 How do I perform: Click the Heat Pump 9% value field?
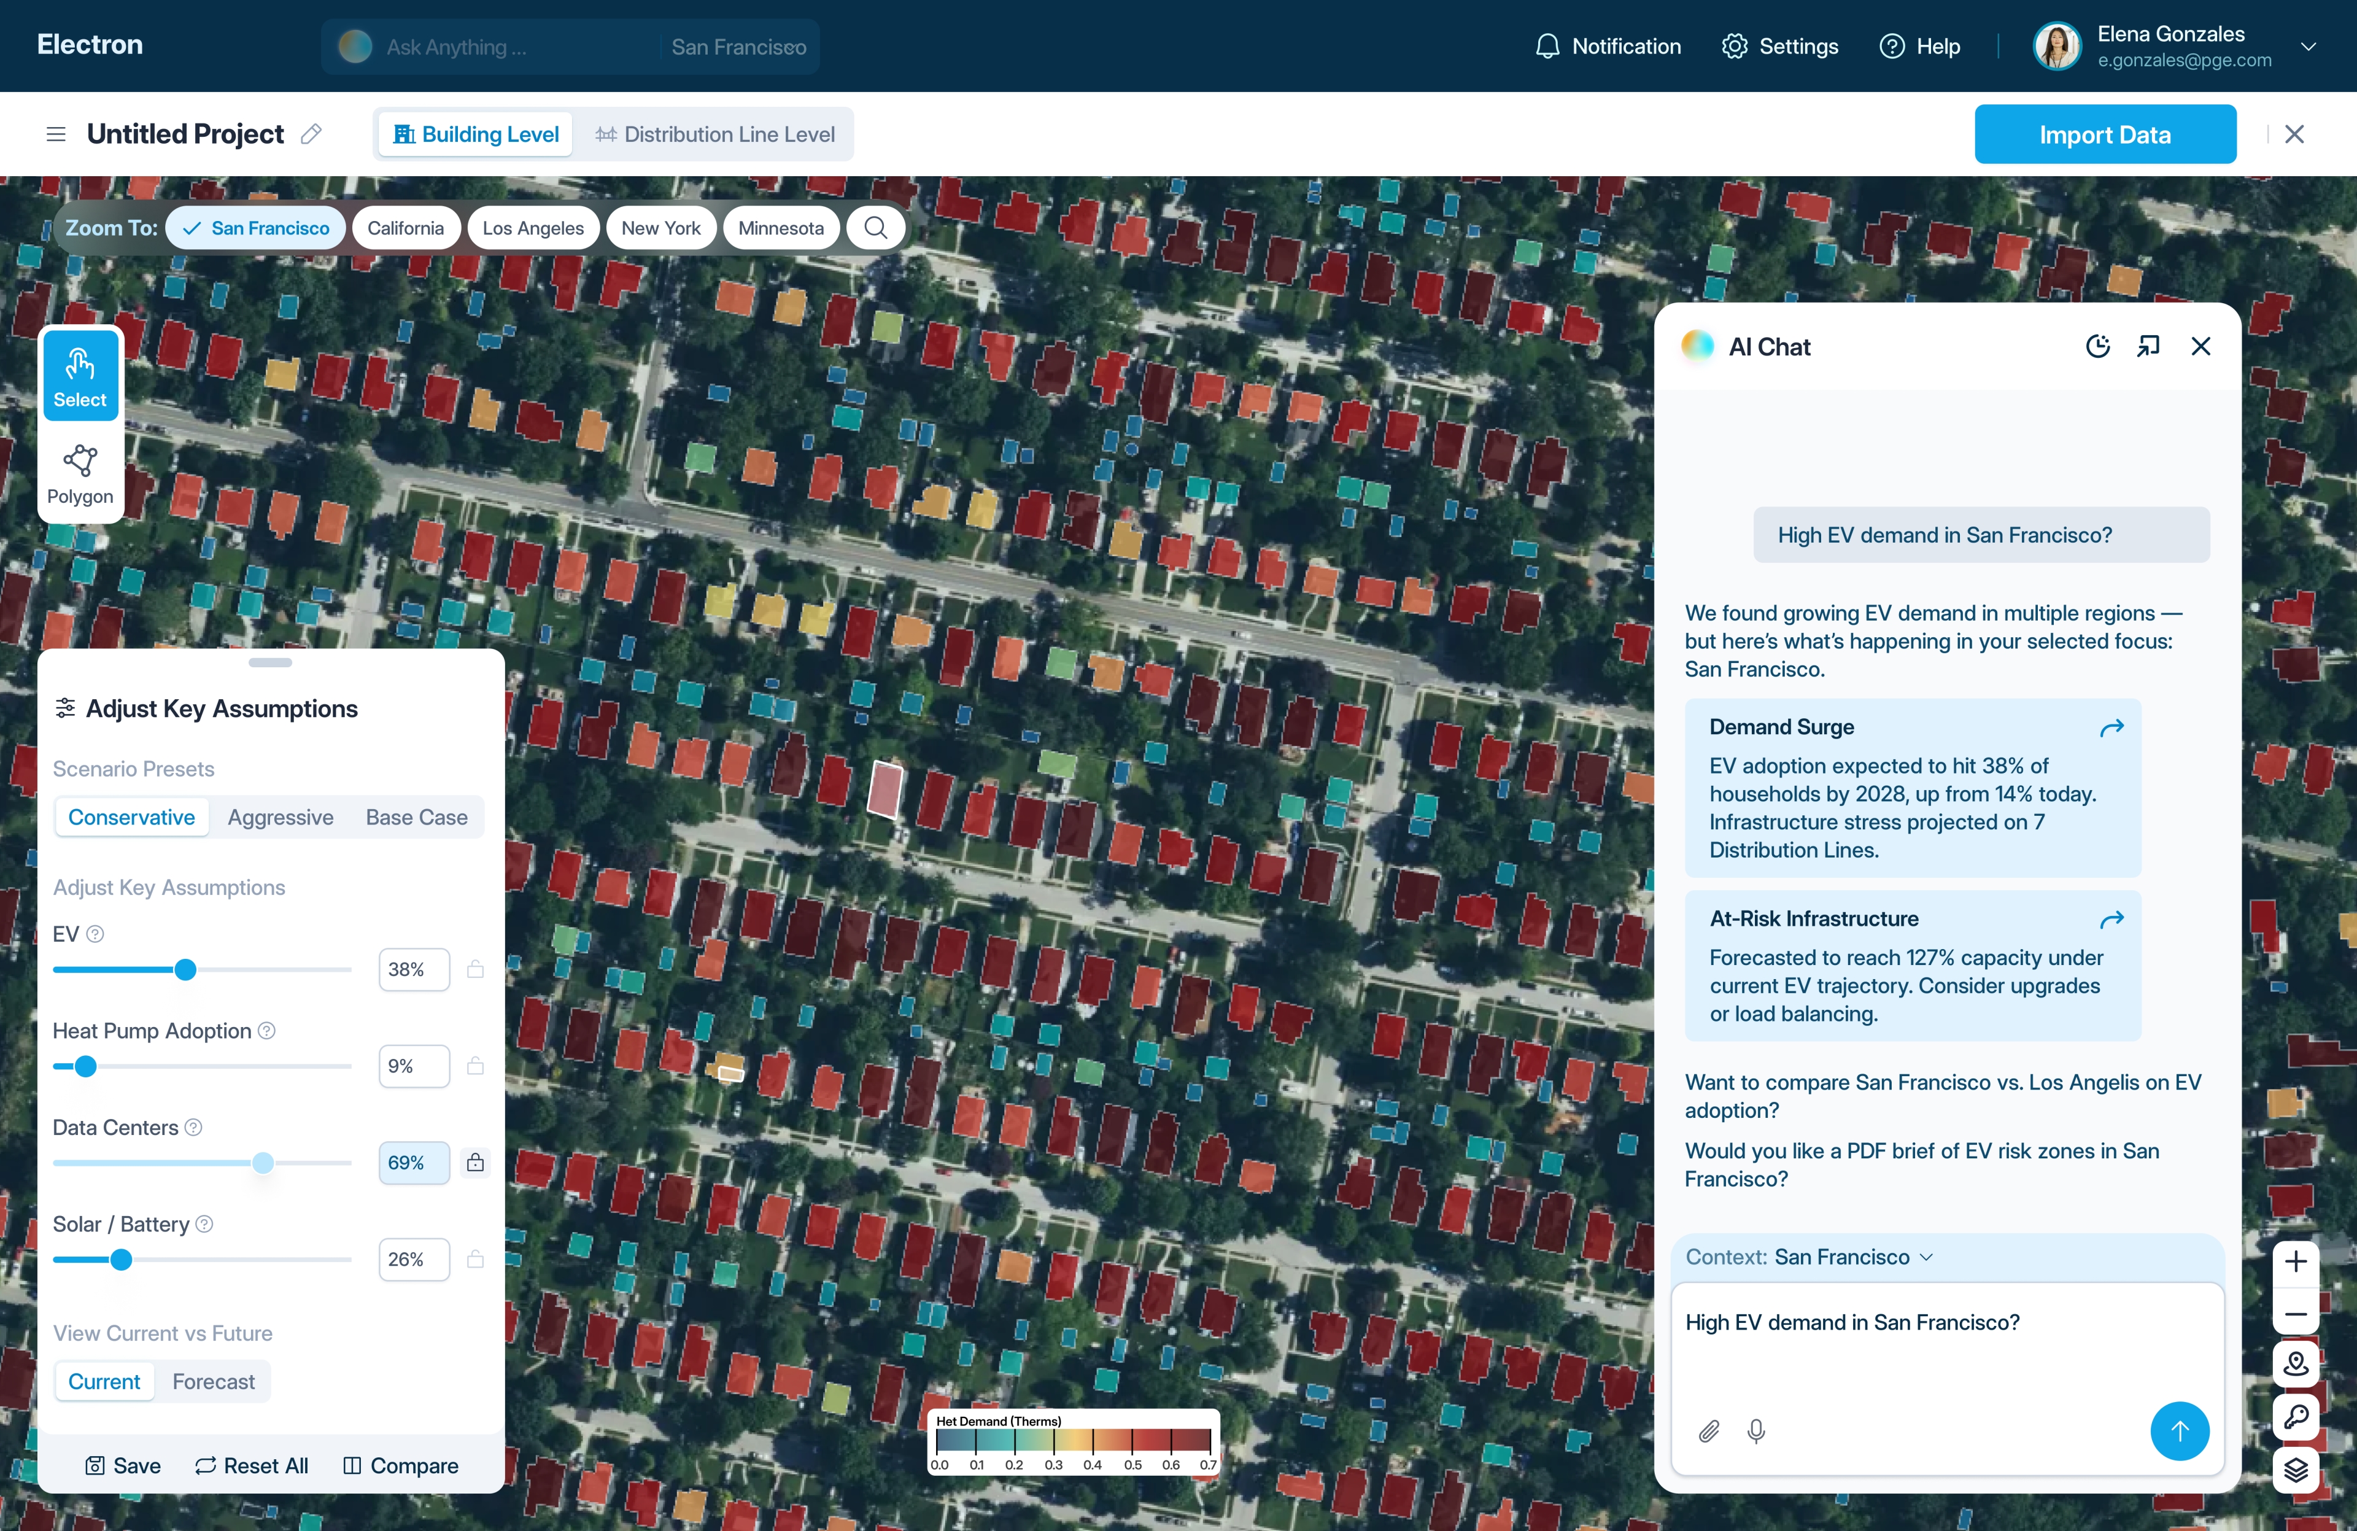pyautogui.click(x=414, y=1066)
